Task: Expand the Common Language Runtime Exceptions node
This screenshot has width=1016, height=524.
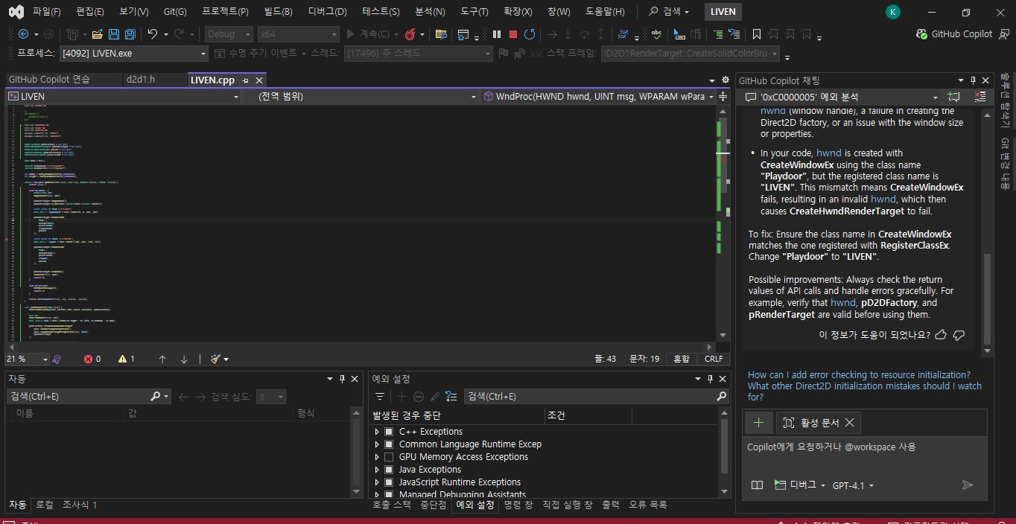Action: [x=377, y=444]
